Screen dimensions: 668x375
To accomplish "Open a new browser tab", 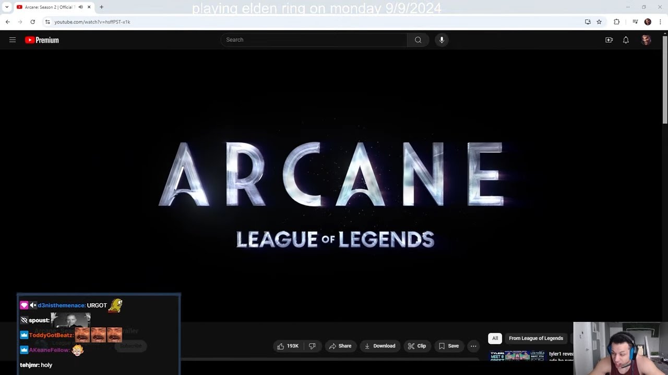I will (101, 7).
